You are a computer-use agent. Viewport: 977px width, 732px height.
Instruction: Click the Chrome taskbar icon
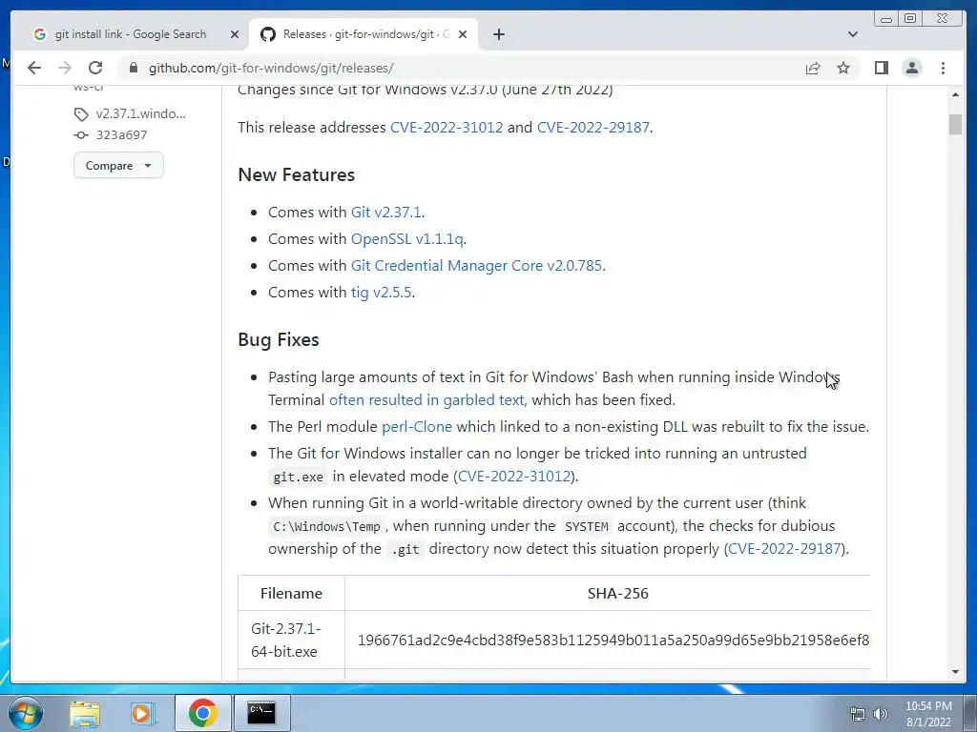[x=202, y=713]
